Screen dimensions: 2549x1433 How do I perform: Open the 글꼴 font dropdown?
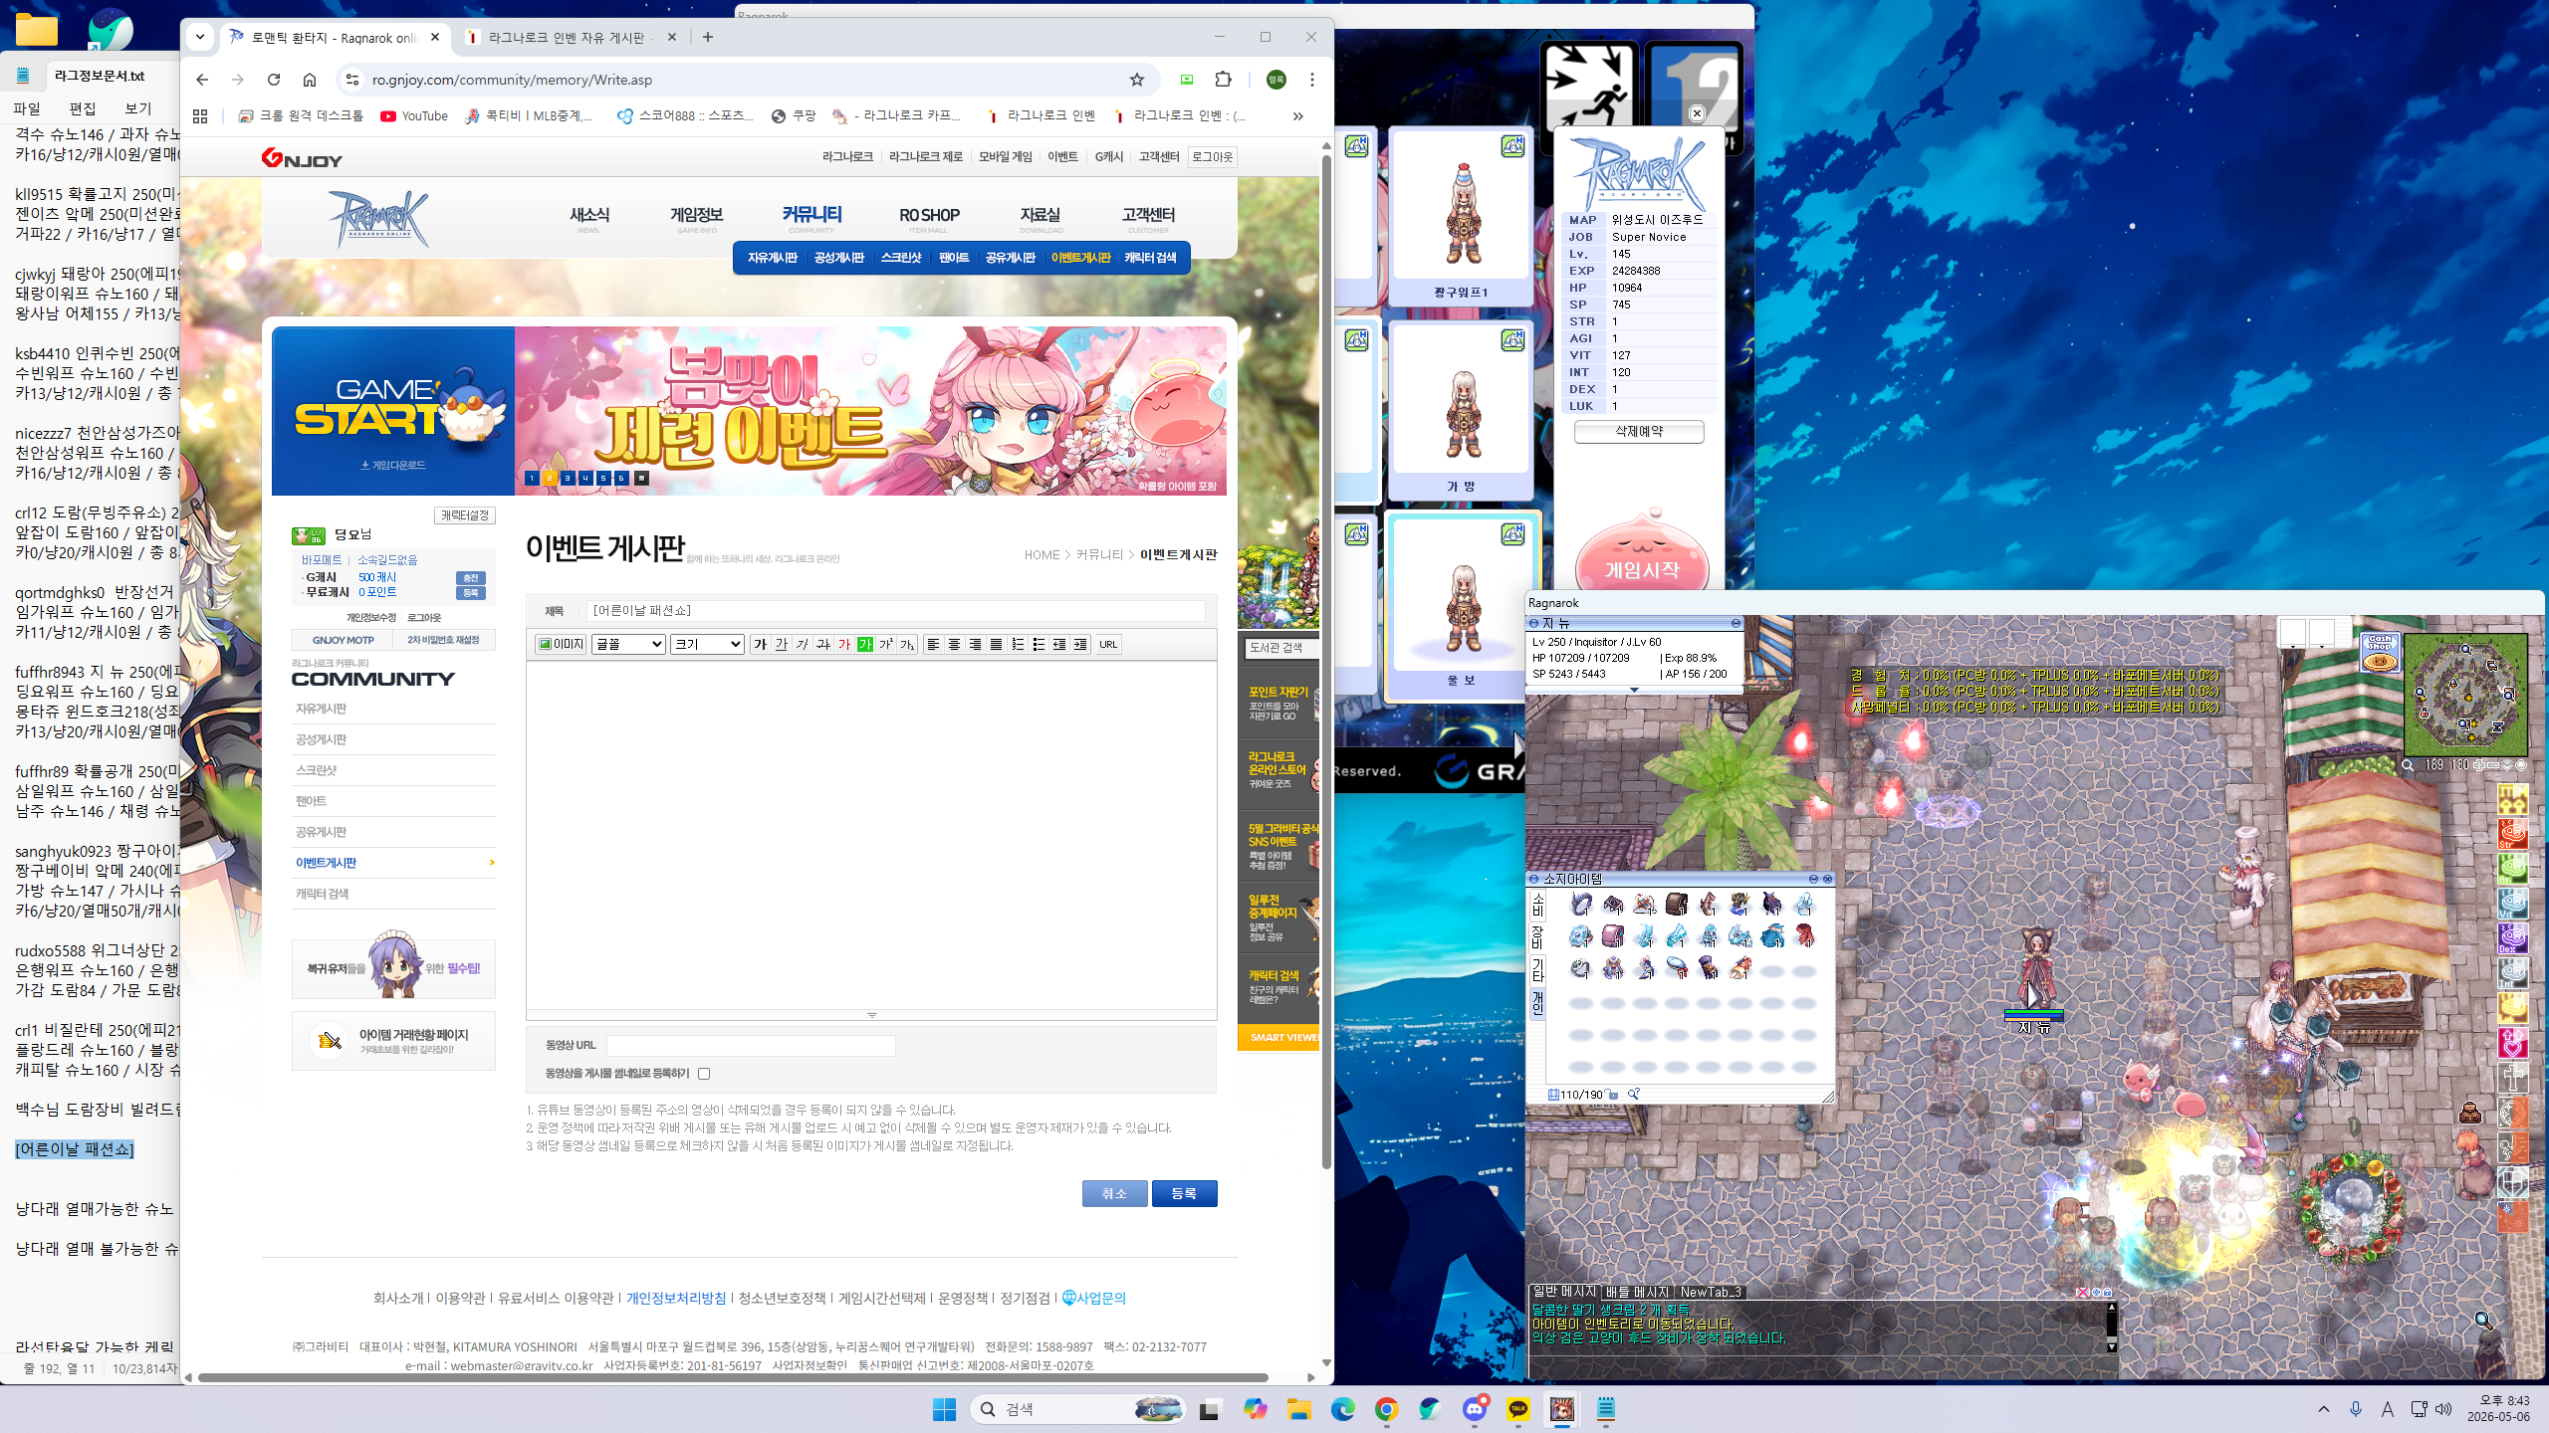628,645
